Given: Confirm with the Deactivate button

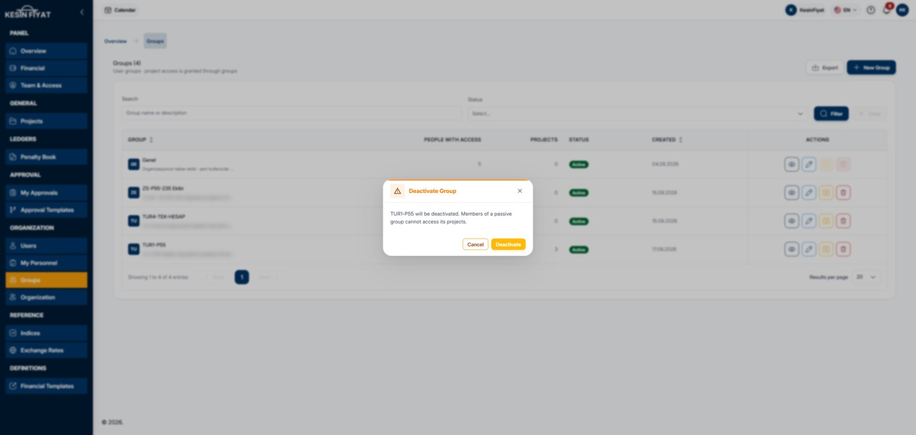Looking at the screenshot, I should [508, 244].
